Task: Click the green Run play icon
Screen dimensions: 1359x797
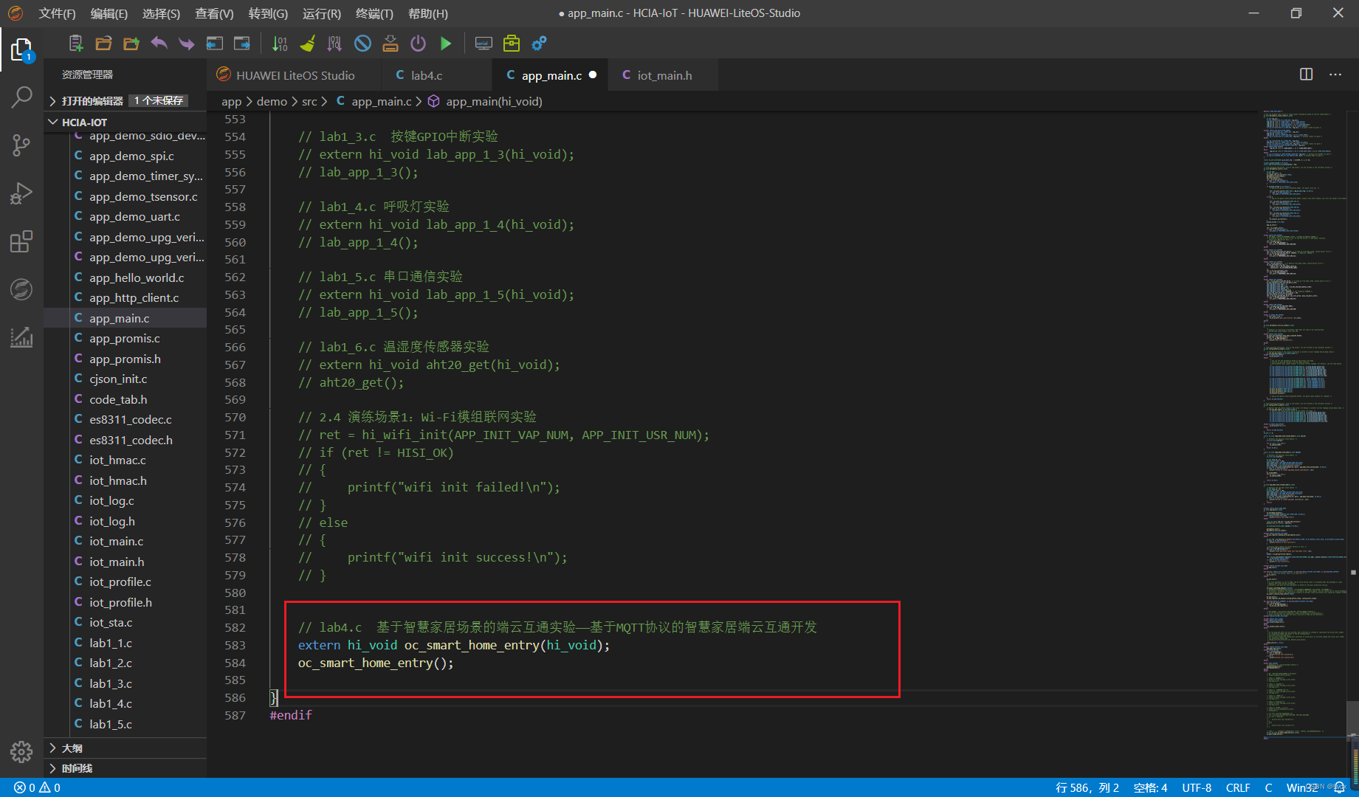Action: coord(446,44)
